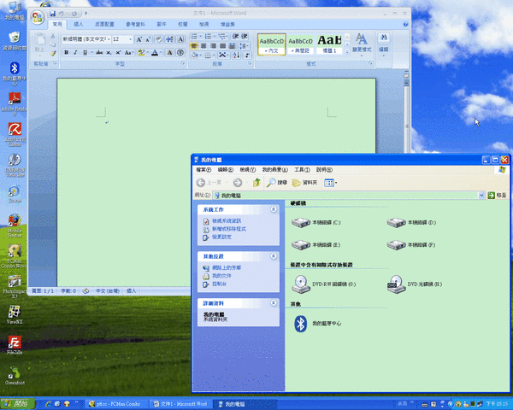Collapse the Details panel in My Computer
The image size is (513, 410).
pyautogui.click(x=274, y=303)
